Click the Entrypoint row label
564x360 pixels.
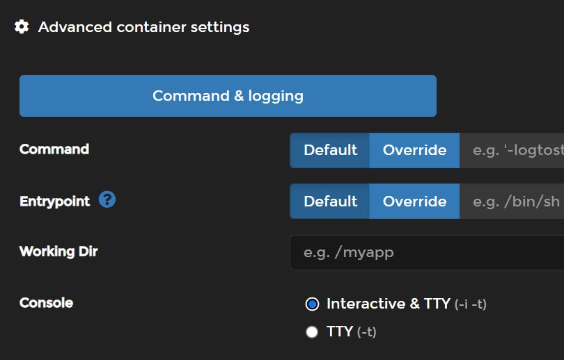pyautogui.click(x=54, y=201)
